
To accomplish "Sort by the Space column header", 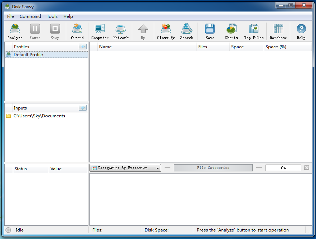I will (x=247, y=47).
